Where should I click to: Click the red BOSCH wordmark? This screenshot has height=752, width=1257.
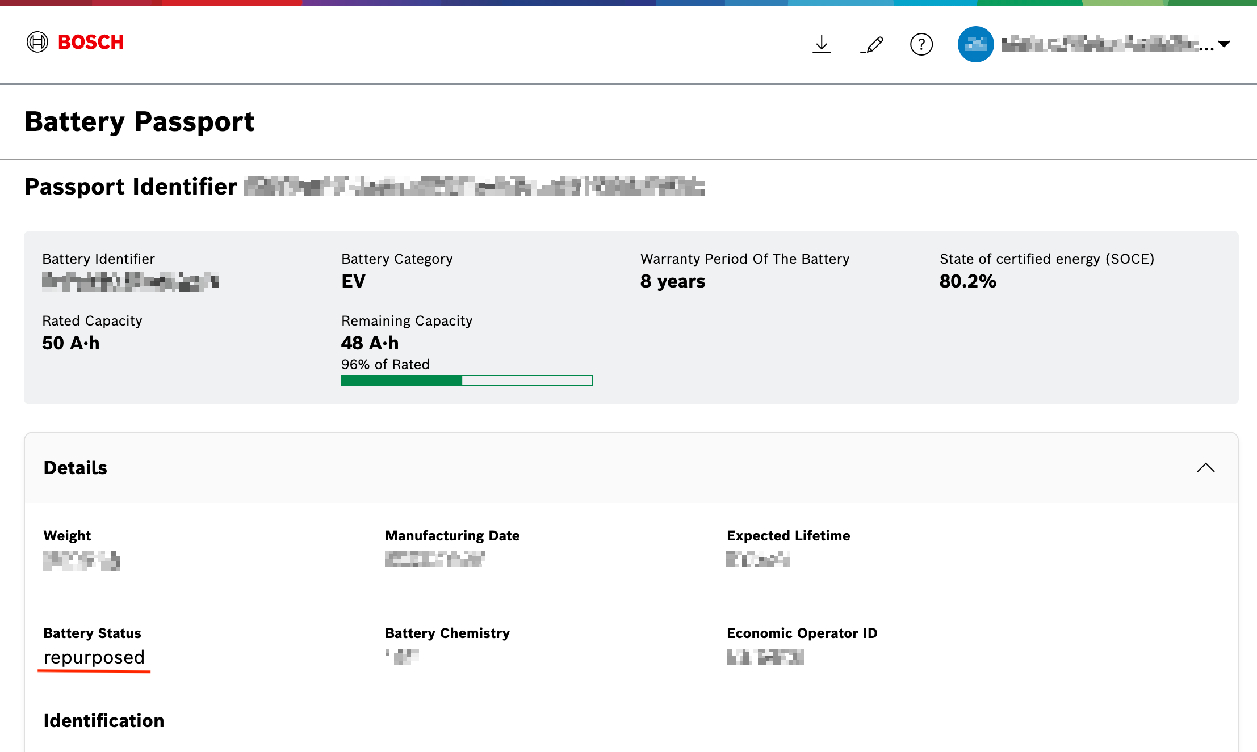pyautogui.click(x=91, y=42)
